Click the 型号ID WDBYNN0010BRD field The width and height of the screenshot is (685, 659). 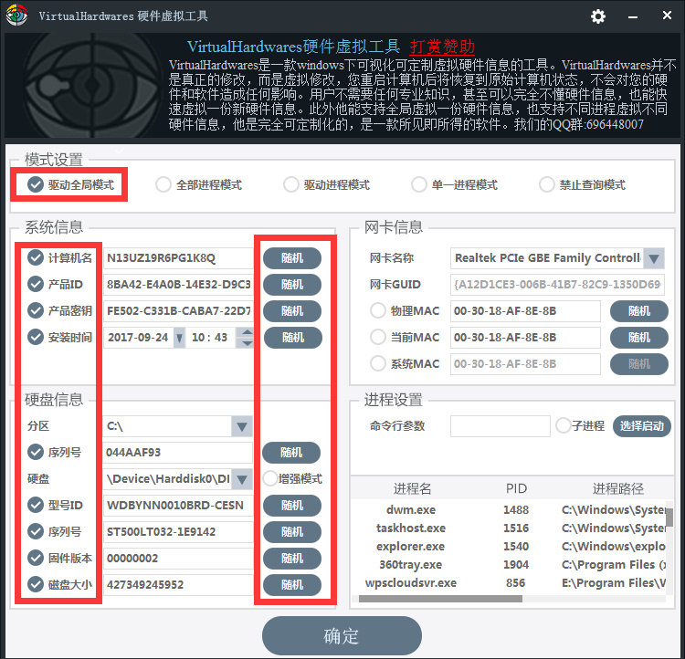(x=178, y=506)
